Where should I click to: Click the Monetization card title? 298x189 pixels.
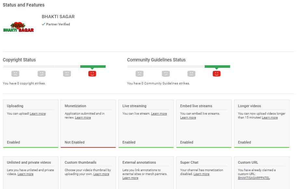pos(75,106)
